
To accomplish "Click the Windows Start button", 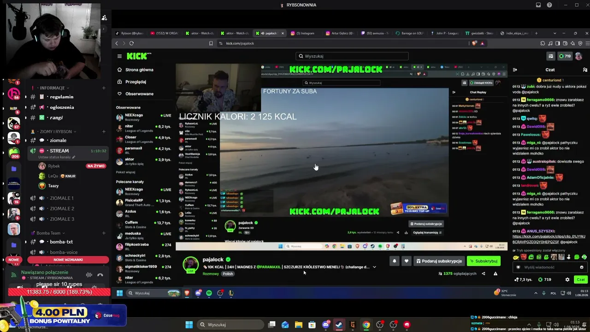I will pos(189,325).
